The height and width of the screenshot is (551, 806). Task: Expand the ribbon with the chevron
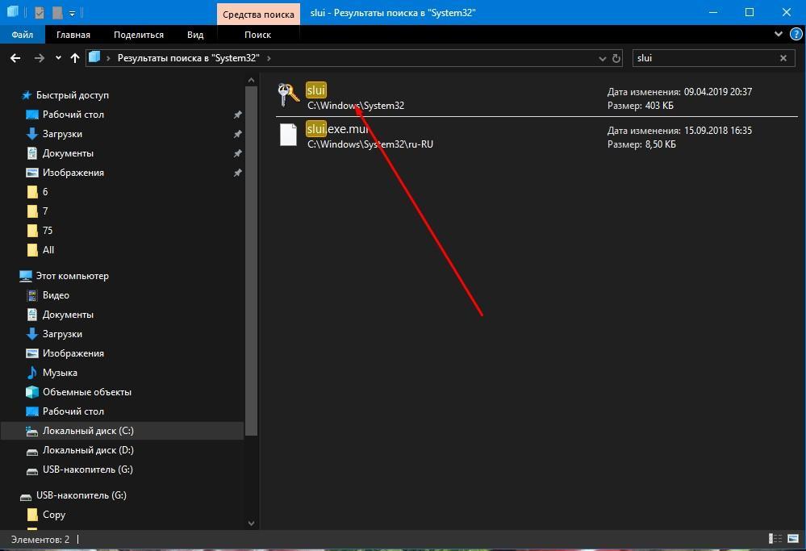(x=779, y=34)
